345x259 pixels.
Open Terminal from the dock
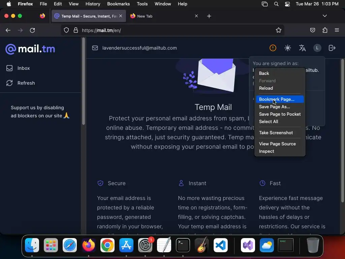(x=183, y=245)
